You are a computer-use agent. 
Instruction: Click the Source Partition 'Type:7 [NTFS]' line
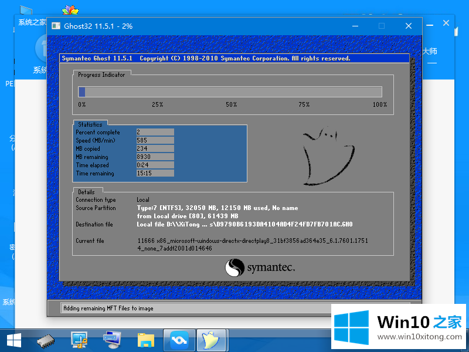click(217, 208)
